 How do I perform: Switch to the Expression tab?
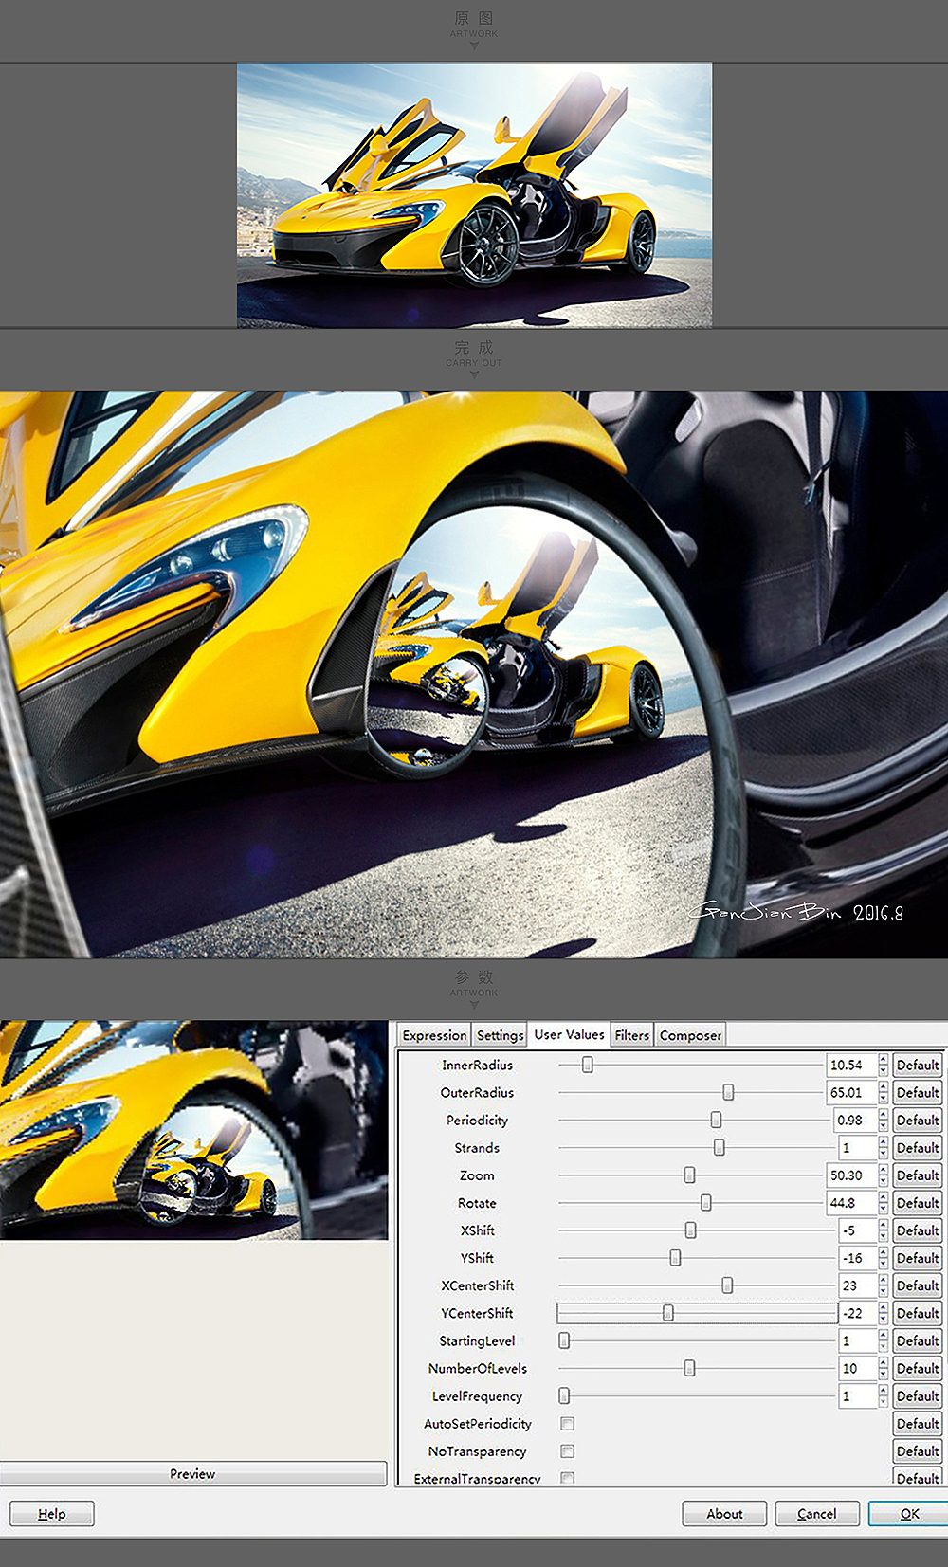coord(434,1035)
